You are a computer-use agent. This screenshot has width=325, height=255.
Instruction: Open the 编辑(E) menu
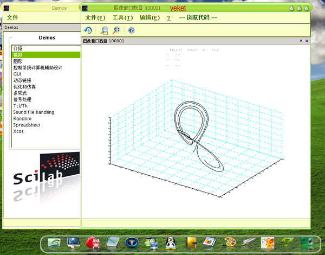149,18
